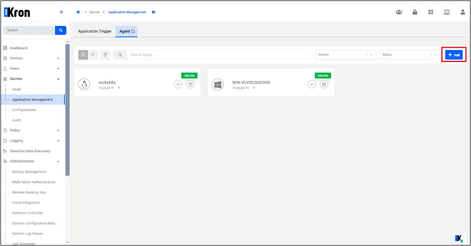The width and height of the screenshot is (471, 246).
Task: Check activity pulse icon for WIN-VLVOCQGF0GD
Action: (312, 85)
